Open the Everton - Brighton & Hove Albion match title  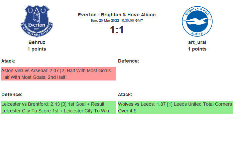click(117, 15)
